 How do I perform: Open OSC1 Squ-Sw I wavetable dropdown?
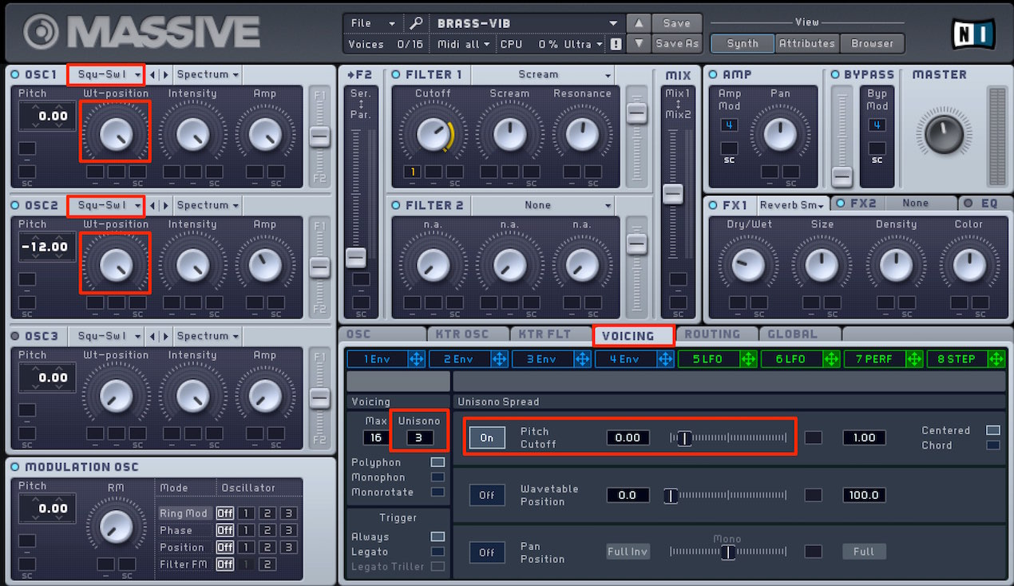[105, 74]
